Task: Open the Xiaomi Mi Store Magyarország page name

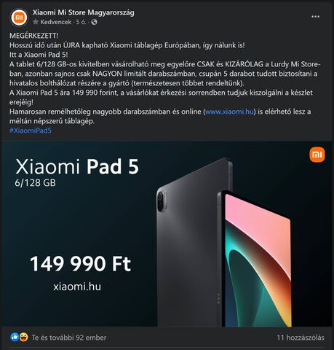Action: [84, 12]
